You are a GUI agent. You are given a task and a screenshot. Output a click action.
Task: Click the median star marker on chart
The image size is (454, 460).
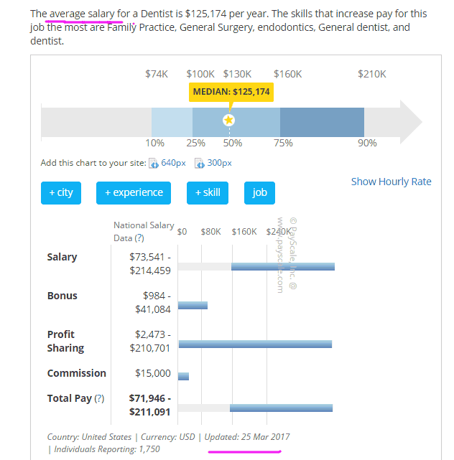(228, 120)
